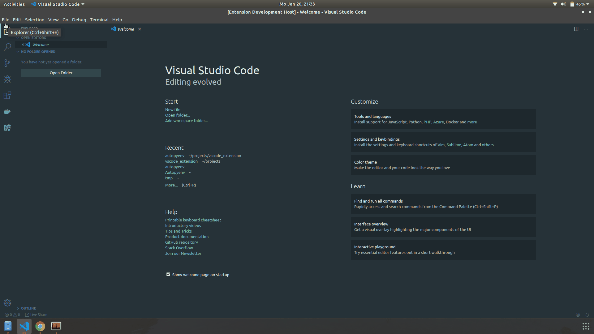Viewport: 594px width, 334px height.
Task: Open the Search panel
Action: [7, 46]
